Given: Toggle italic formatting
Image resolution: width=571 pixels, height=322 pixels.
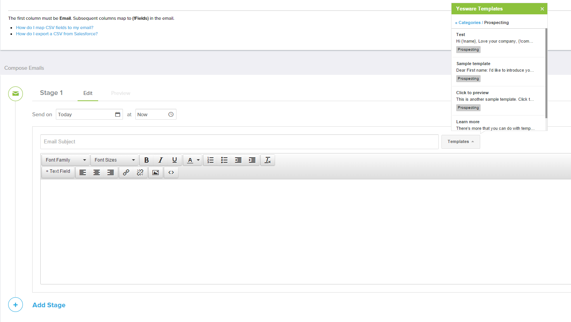Looking at the screenshot, I should [x=160, y=160].
